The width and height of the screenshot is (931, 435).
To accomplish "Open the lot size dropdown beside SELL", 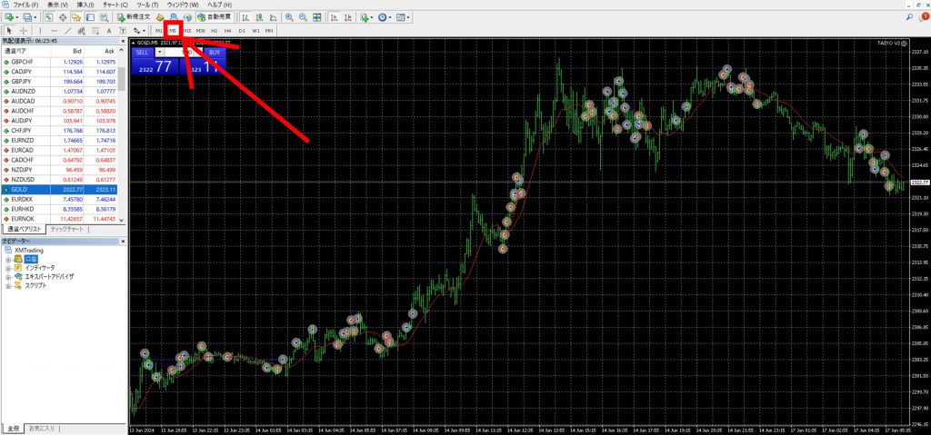I will (161, 52).
